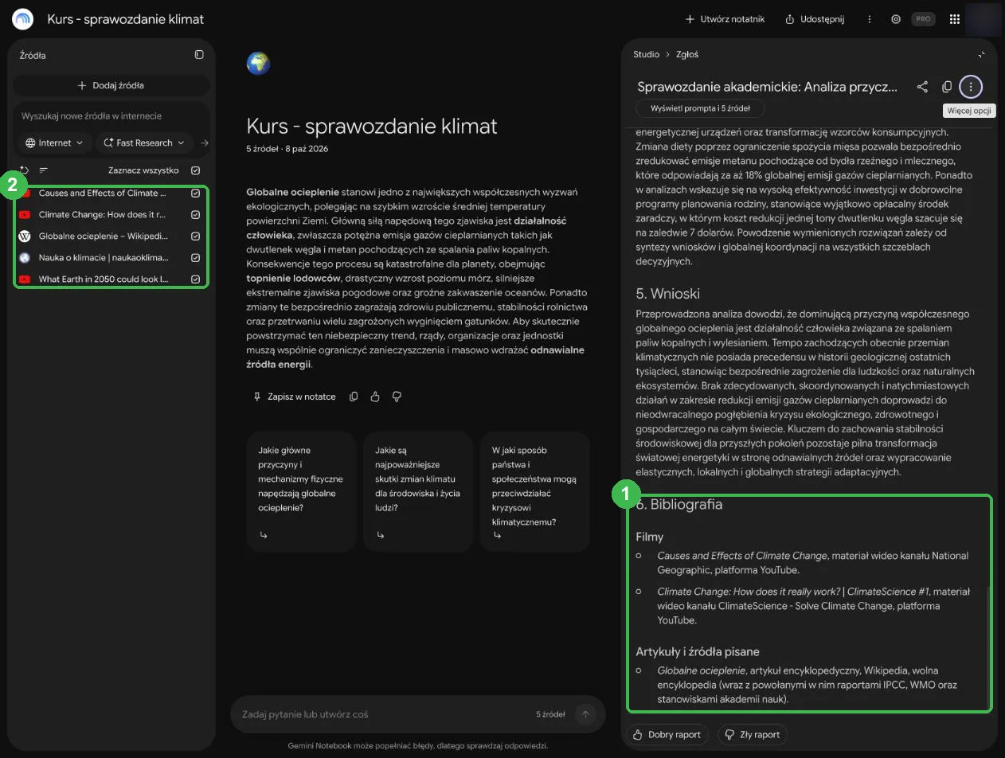Image resolution: width=1005 pixels, height=758 pixels.
Task: Collapse the Studio panel
Action: (981, 55)
